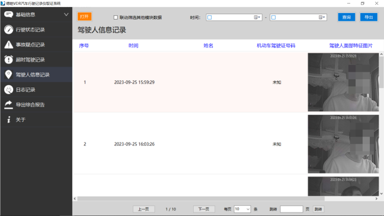This screenshot has width=384, height=216.
Task: Open the end time calendar dropdown
Action: [x=322, y=17]
